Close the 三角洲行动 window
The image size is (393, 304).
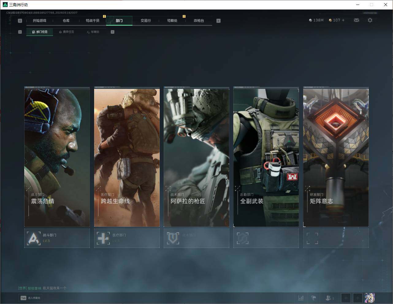[x=386, y=5]
